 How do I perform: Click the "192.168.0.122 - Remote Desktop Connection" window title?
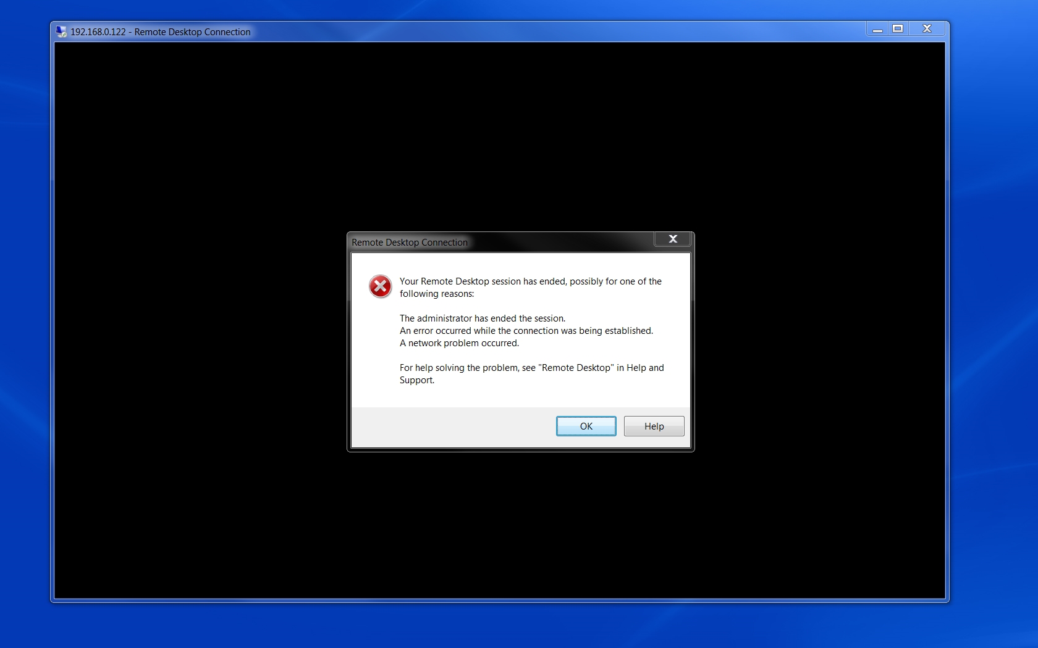click(x=161, y=32)
